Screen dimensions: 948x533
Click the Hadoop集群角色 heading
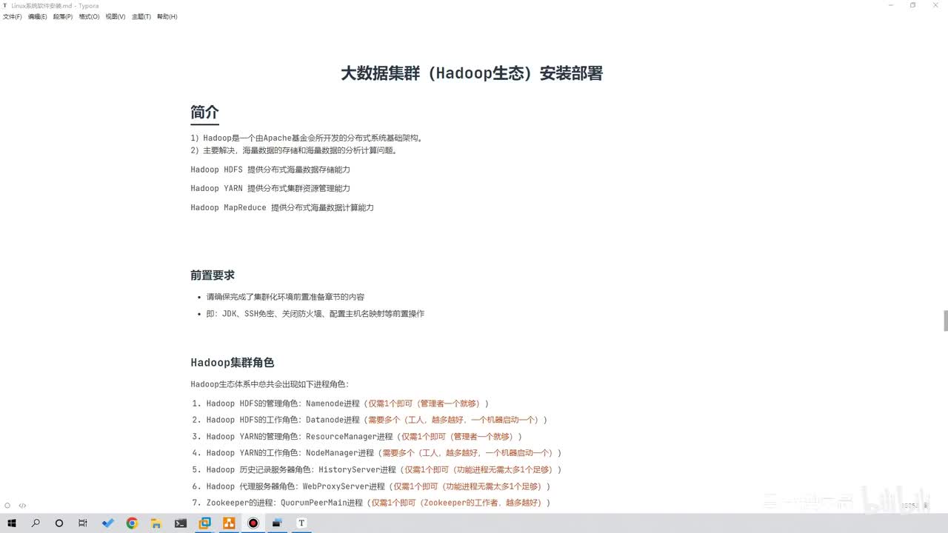233,362
